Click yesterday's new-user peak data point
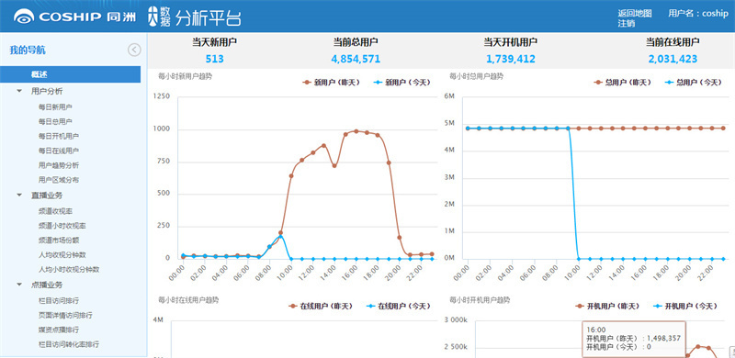Viewport: 735px width, 358px height. [356, 131]
